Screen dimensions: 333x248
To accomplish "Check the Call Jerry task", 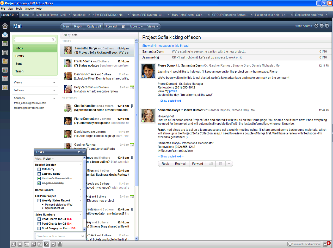I will pos(39,169).
